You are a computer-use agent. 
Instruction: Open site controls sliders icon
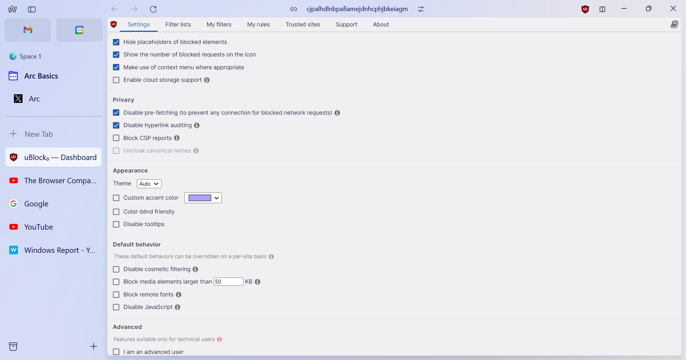[421, 9]
